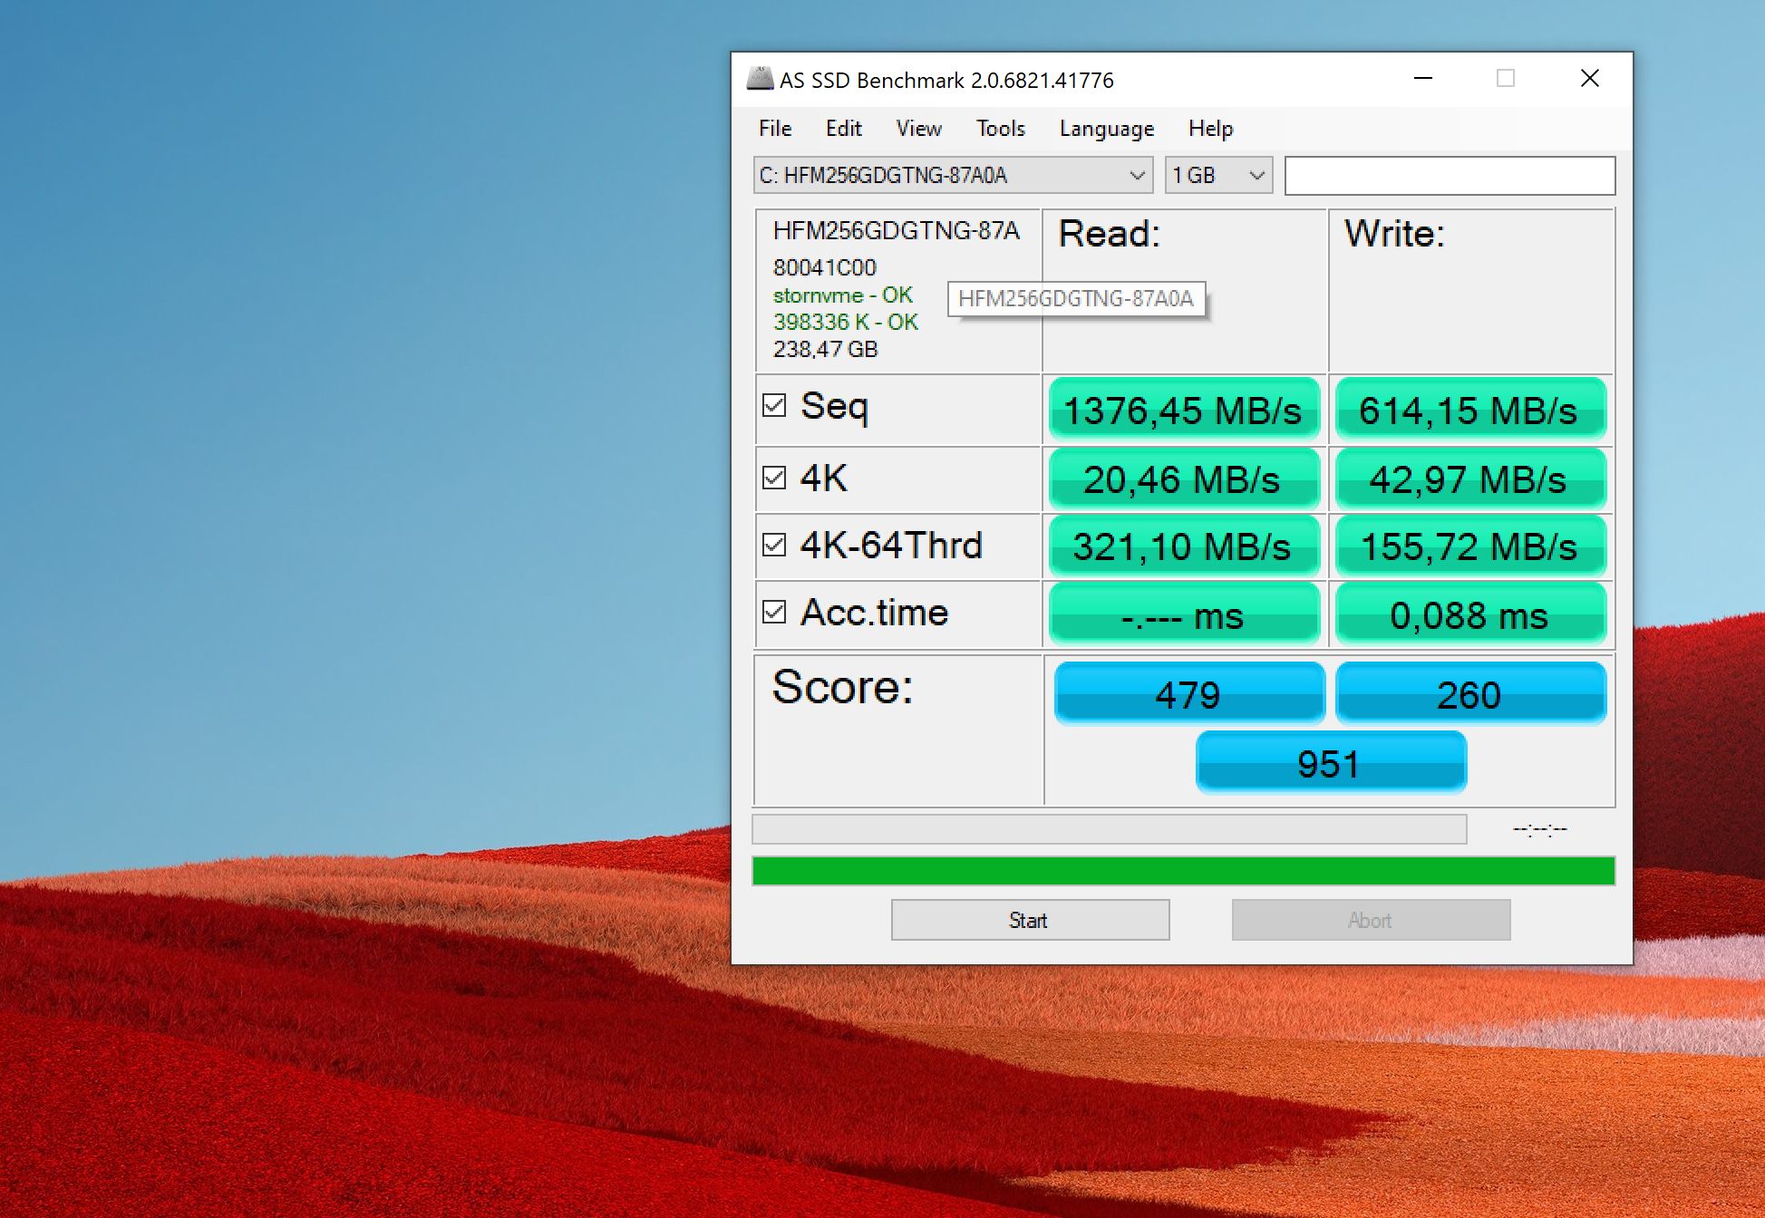The image size is (1765, 1218).
Task: Click the Seq read result 1376,45 MB/s
Action: pyautogui.click(x=1183, y=410)
